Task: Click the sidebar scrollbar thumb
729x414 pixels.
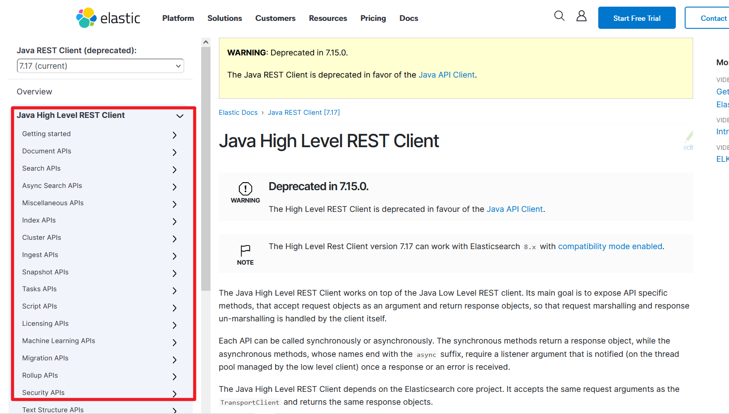Action: (206, 168)
